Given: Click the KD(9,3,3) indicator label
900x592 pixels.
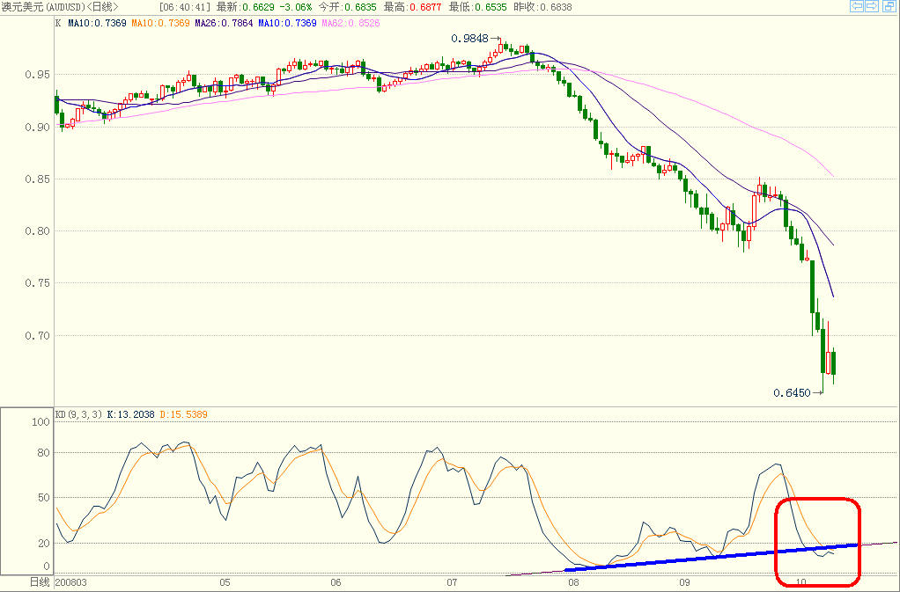Looking at the screenshot, I should (78, 413).
